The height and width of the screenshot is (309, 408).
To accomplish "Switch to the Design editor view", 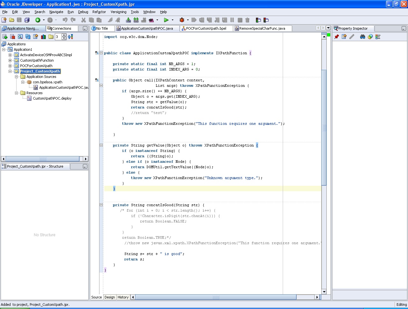I will pyautogui.click(x=110, y=297).
